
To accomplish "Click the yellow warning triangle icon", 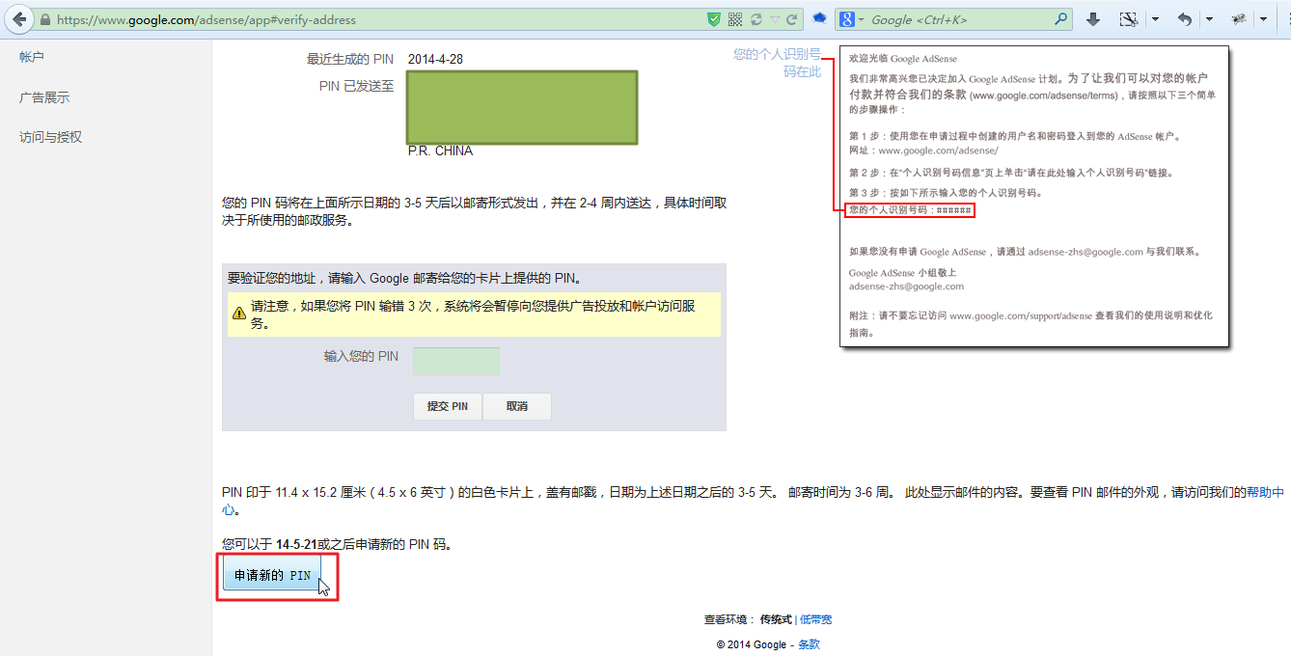I will [238, 313].
